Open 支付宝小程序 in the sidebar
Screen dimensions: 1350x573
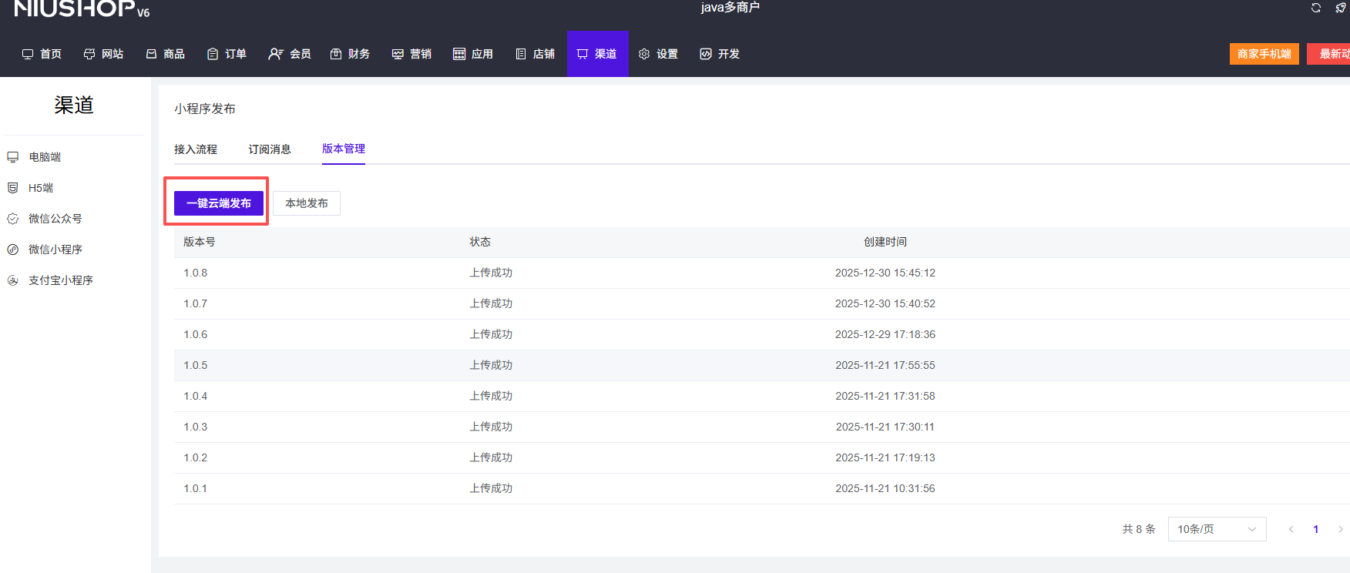pyautogui.click(x=60, y=280)
